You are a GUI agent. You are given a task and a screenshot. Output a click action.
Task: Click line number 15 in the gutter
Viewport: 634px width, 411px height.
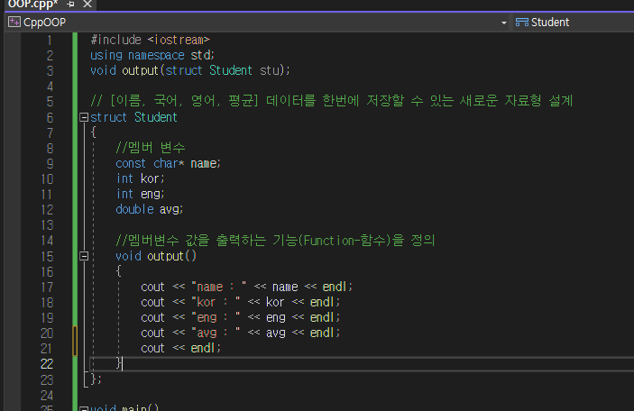[47, 257]
